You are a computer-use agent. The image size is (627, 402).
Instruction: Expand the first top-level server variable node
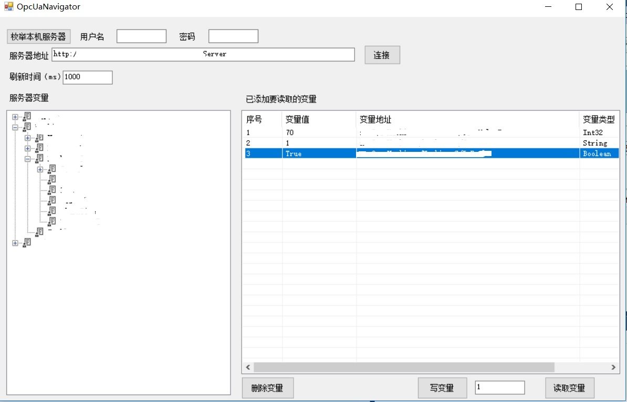click(15, 117)
